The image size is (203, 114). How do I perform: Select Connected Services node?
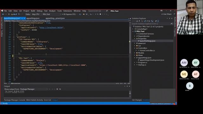[x=146, y=34]
